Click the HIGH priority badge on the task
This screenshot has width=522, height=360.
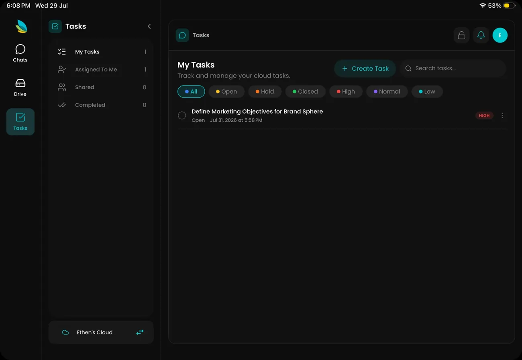pyautogui.click(x=484, y=115)
